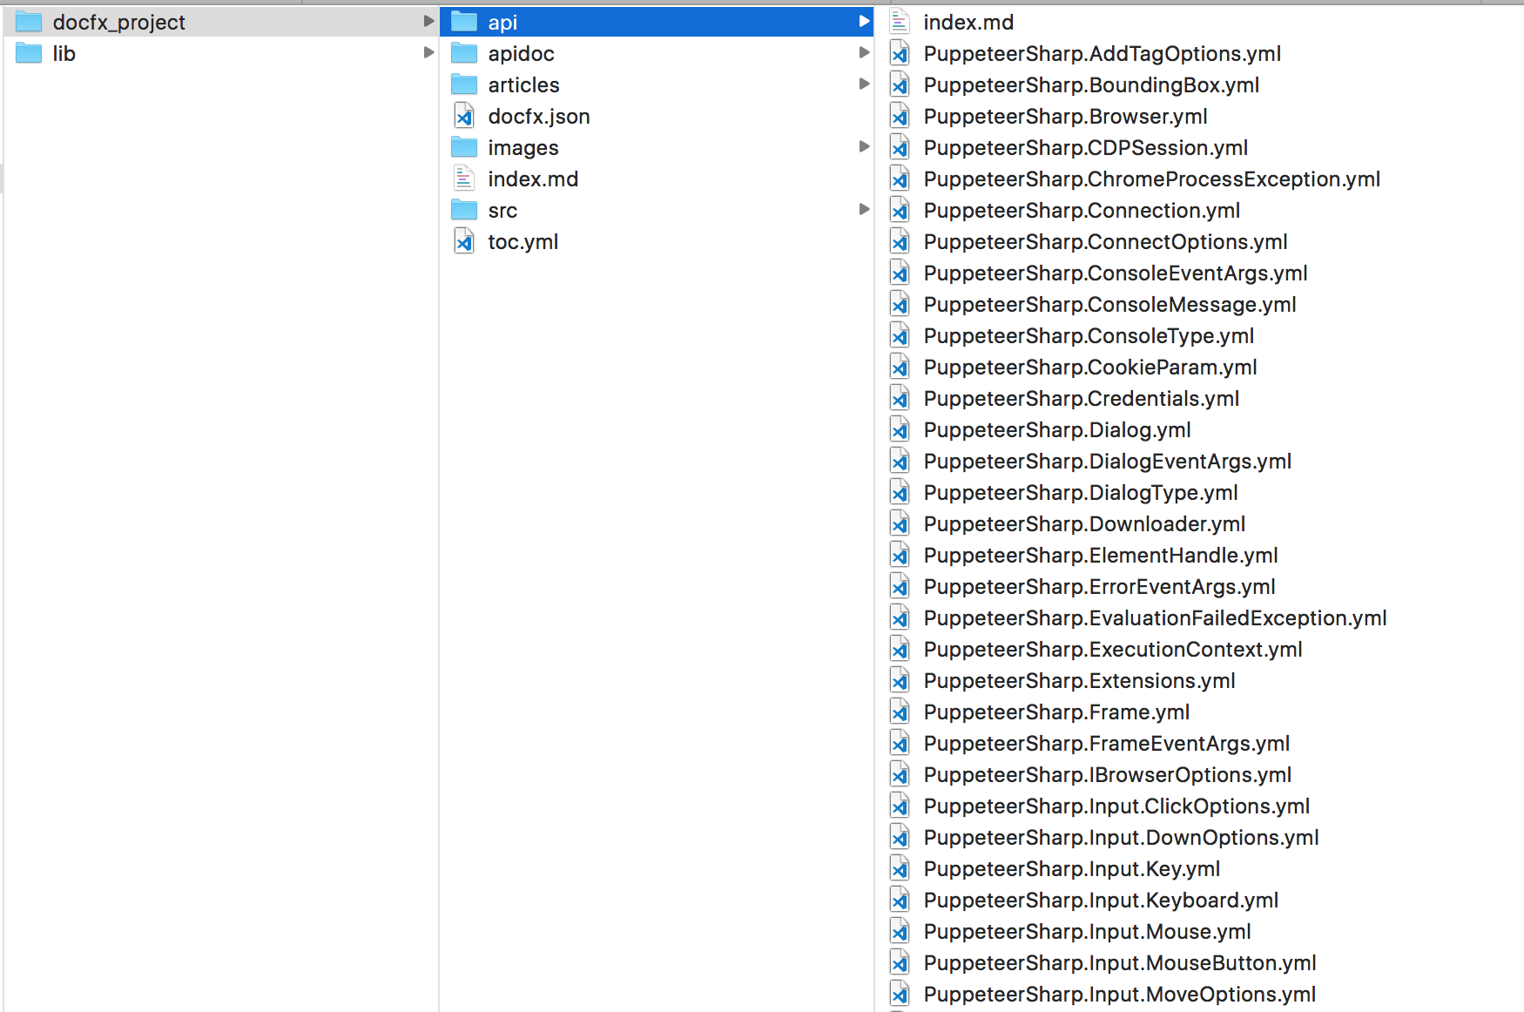The width and height of the screenshot is (1524, 1012).
Task: Select PuppeteerSharp.Input.ClickOptions.yml
Action: pyautogui.click(x=1117, y=806)
